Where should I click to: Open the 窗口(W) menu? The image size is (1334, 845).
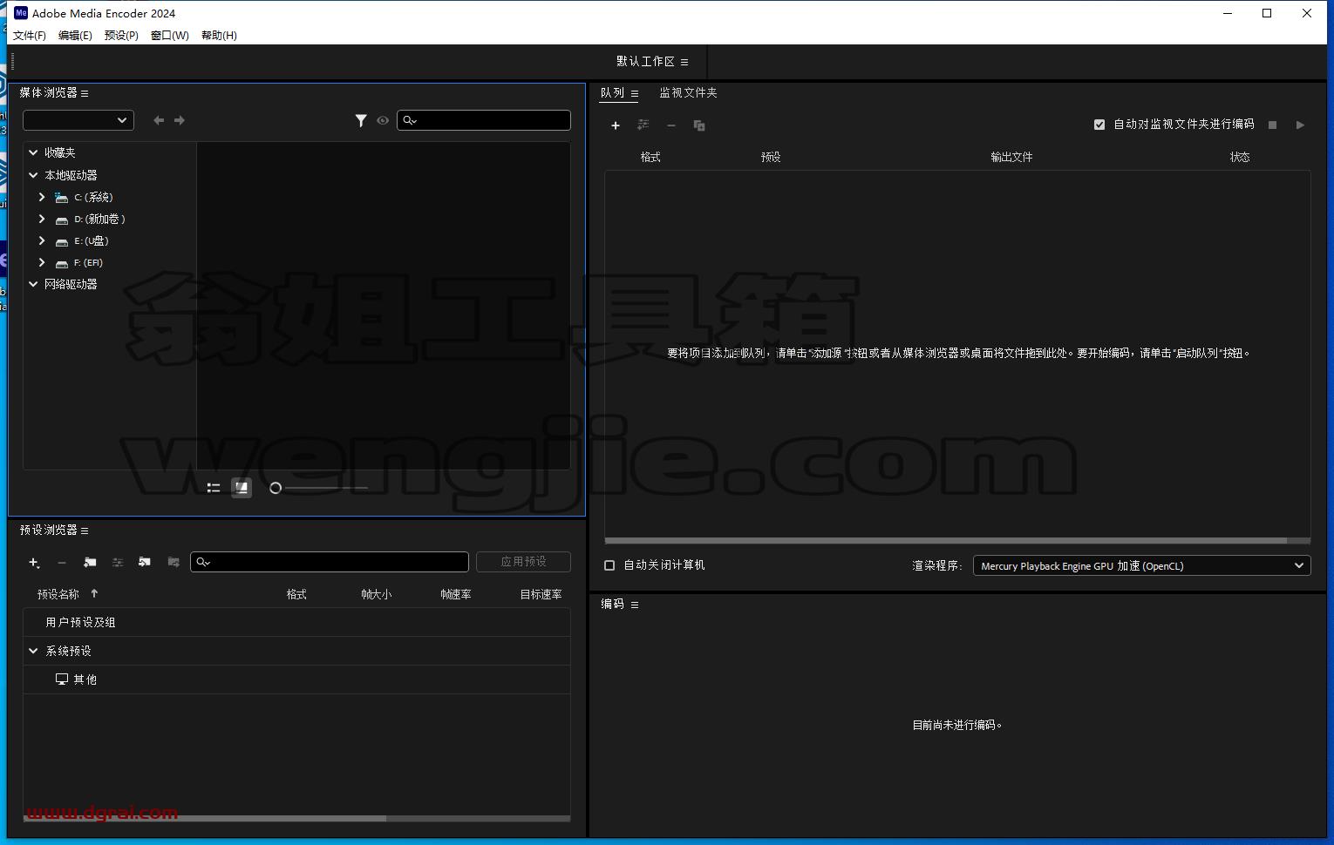(169, 36)
